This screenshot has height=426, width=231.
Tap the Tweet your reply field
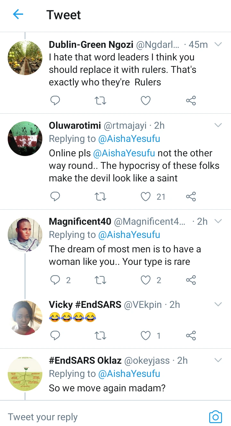point(96,417)
